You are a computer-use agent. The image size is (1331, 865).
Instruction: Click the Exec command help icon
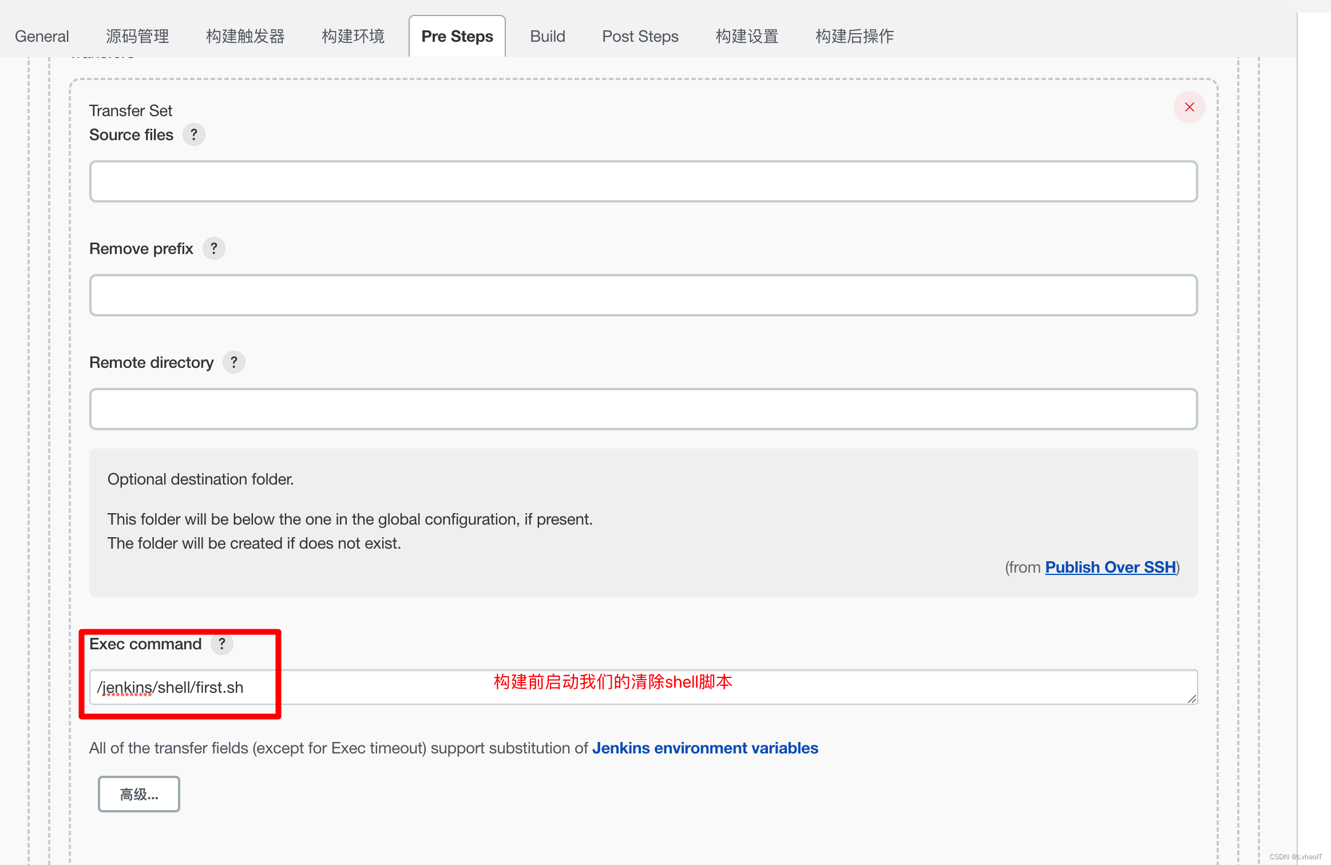click(x=222, y=644)
